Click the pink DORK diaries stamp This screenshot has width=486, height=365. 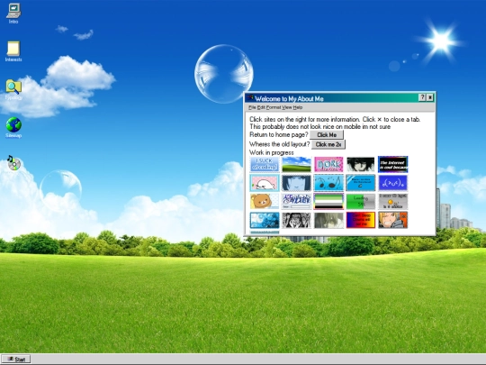coord(328,165)
